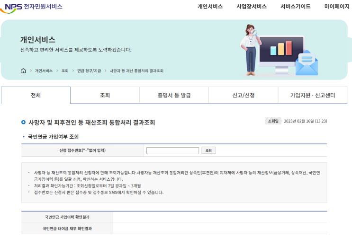Switch to the 조회 tab

tap(105, 95)
